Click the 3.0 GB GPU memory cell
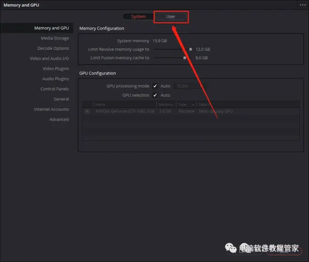The image size is (309, 262). 165,111
